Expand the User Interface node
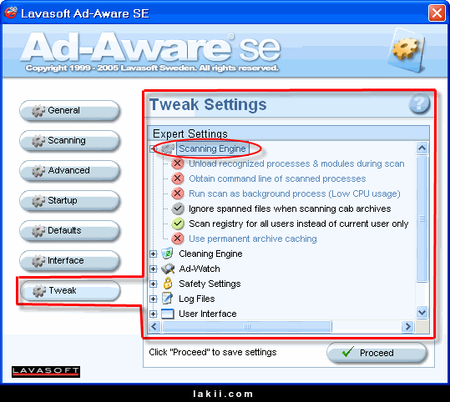450x402 pixels. [154, 314]
